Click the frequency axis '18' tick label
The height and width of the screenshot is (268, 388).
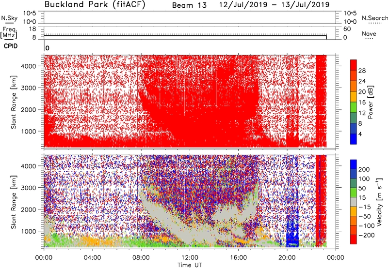[x=32, y=29]
